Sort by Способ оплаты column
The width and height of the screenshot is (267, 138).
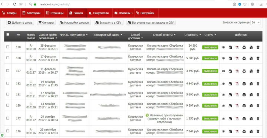(164, 35)
